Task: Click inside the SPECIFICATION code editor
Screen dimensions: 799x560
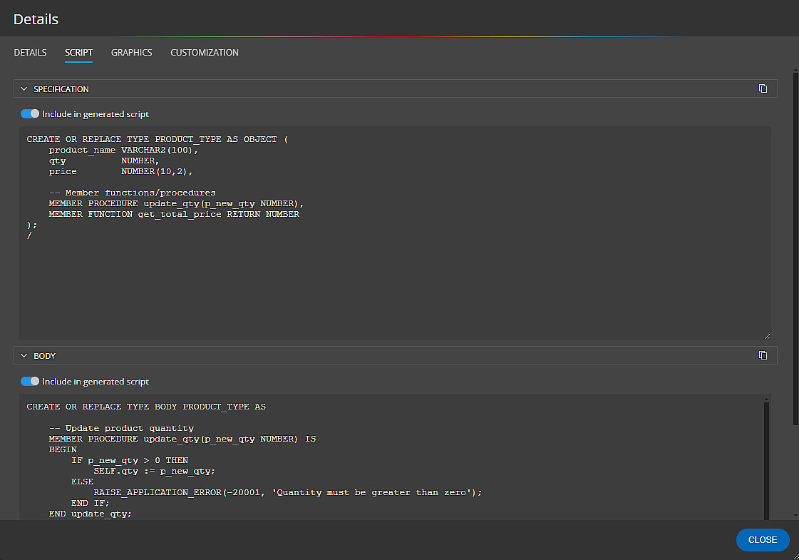Action: (x=356, y=228)
